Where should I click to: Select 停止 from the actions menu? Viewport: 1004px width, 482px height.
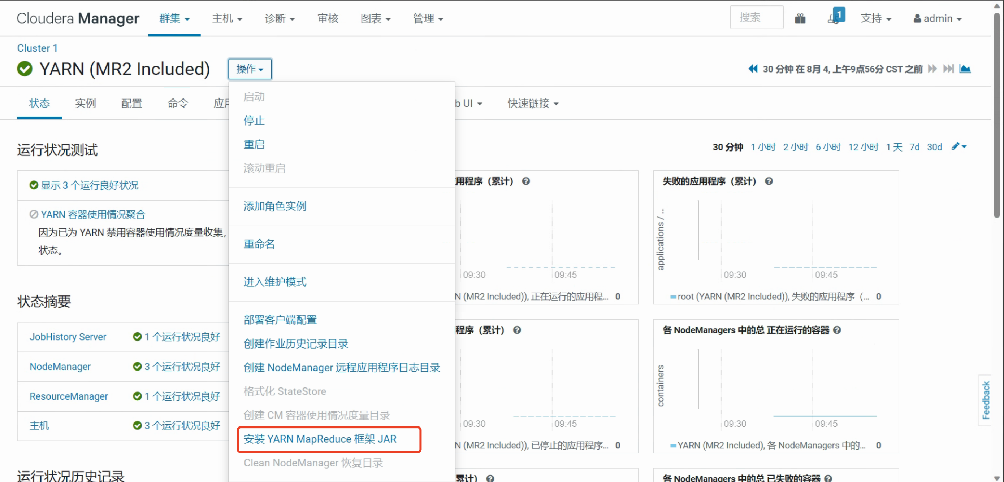coord(254,120)
